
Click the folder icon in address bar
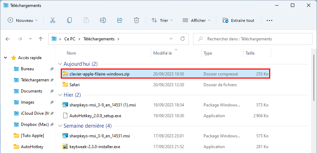click(x=54, y=39)
